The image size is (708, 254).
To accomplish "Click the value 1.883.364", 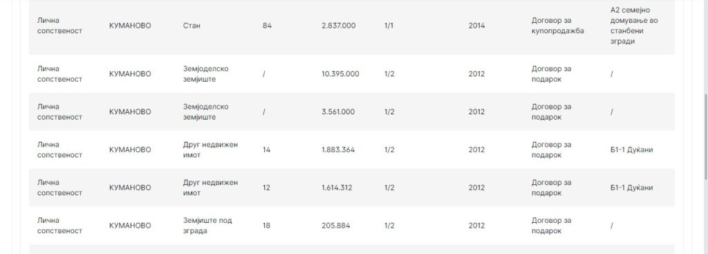I will click(337, 149).
